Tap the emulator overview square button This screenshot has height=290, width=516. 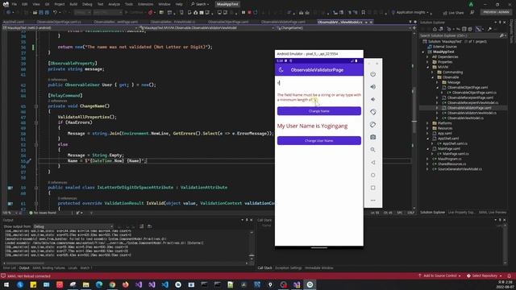coord(372,188)
